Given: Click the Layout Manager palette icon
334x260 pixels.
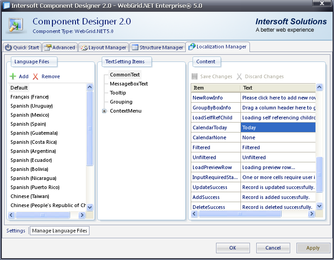Looking at the screenshot, I should (x=84, y=47).
